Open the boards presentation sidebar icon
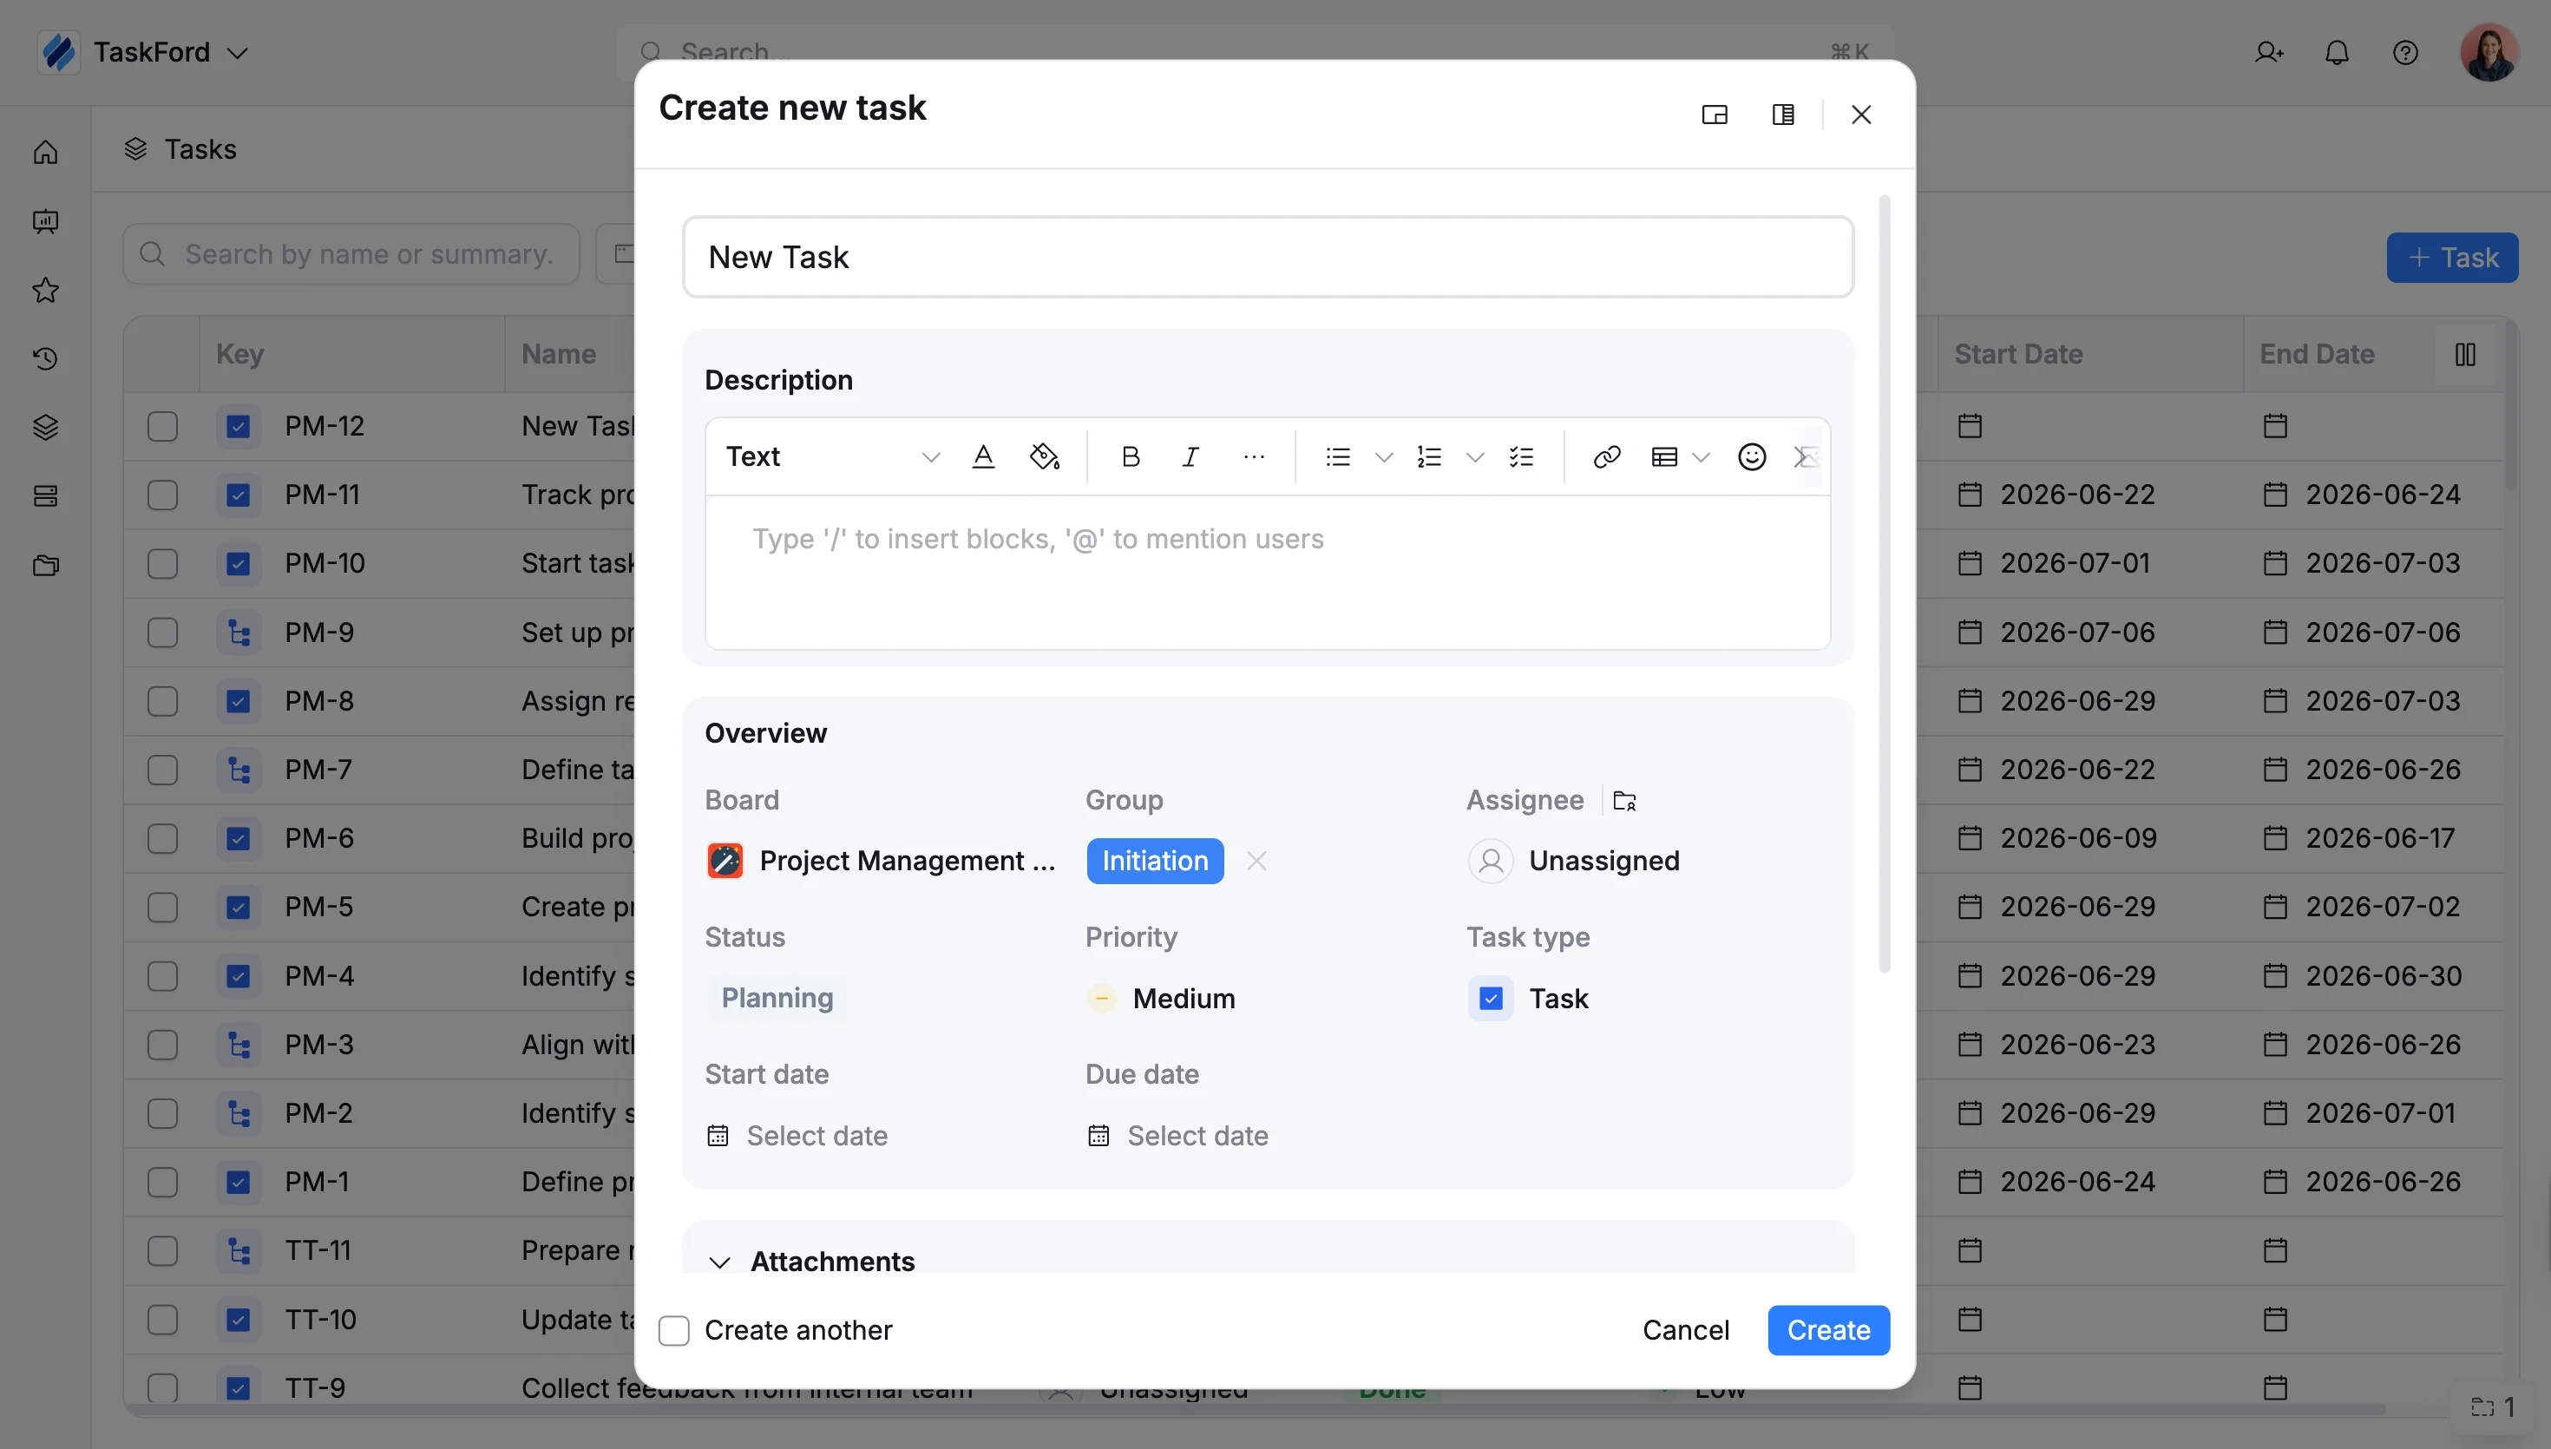The height and width of the screenshot is (1449, 2551). point(46,221)
